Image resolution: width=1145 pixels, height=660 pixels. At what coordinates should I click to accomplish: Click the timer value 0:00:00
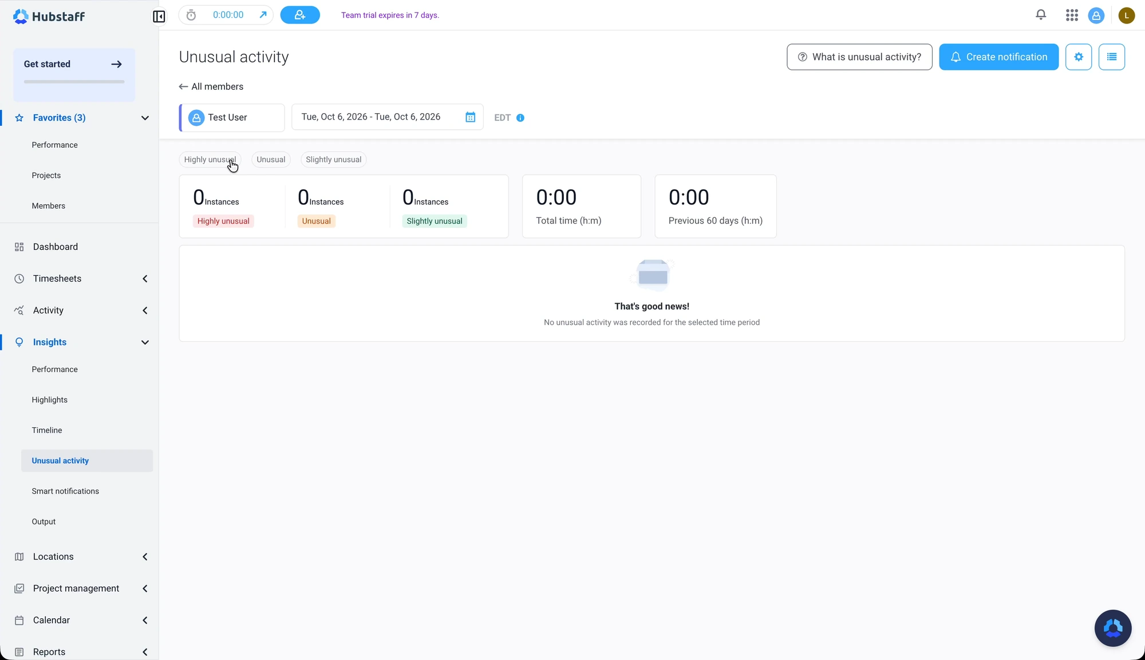tap(228, 15)
